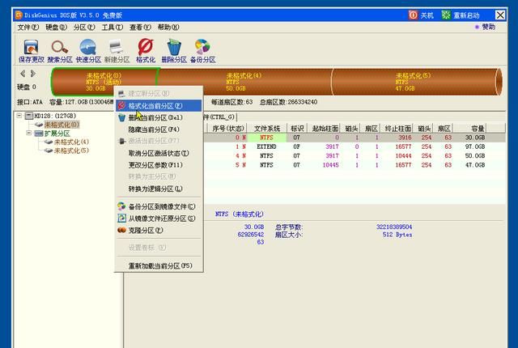Select 未格式化(0) in partition tree

click(62, 125)
